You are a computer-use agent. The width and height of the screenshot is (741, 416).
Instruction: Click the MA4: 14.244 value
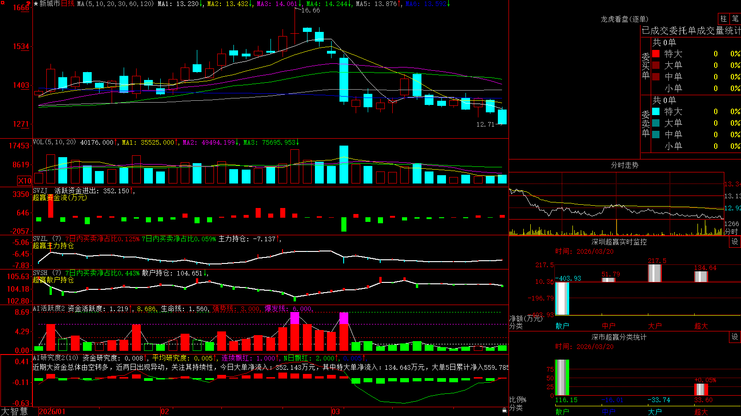click(x=328, y=4)
